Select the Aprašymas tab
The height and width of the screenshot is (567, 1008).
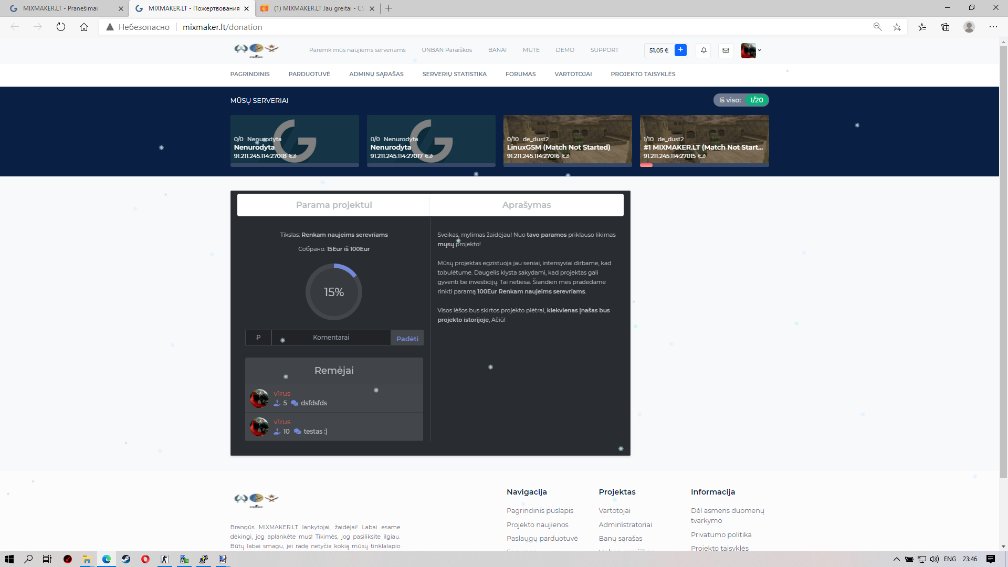click(x=527, y=205)
